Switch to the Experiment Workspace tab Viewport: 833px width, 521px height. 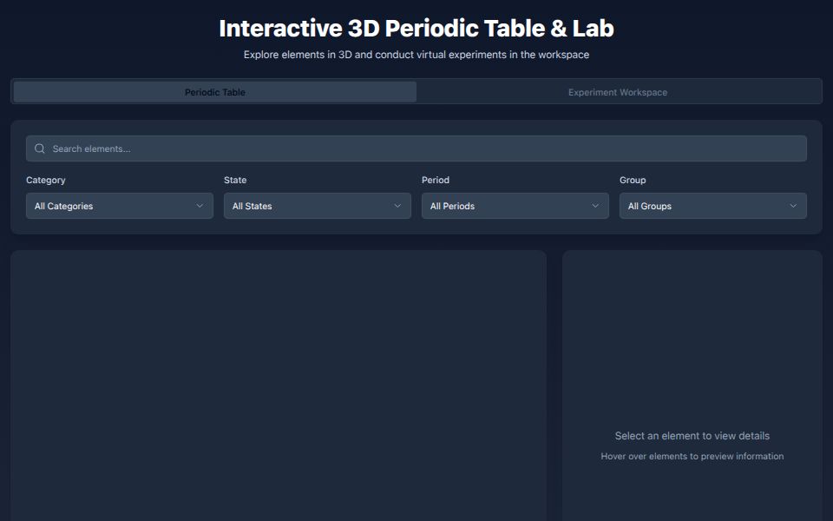click(618, 91)
